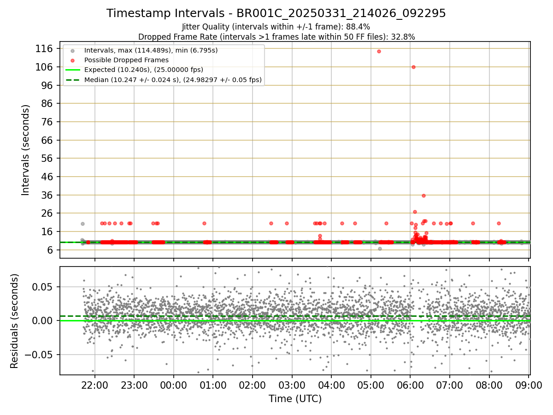Click the gray point below the line near 05:15
Viewport: 553px width, 415px height.
[380, 249]
